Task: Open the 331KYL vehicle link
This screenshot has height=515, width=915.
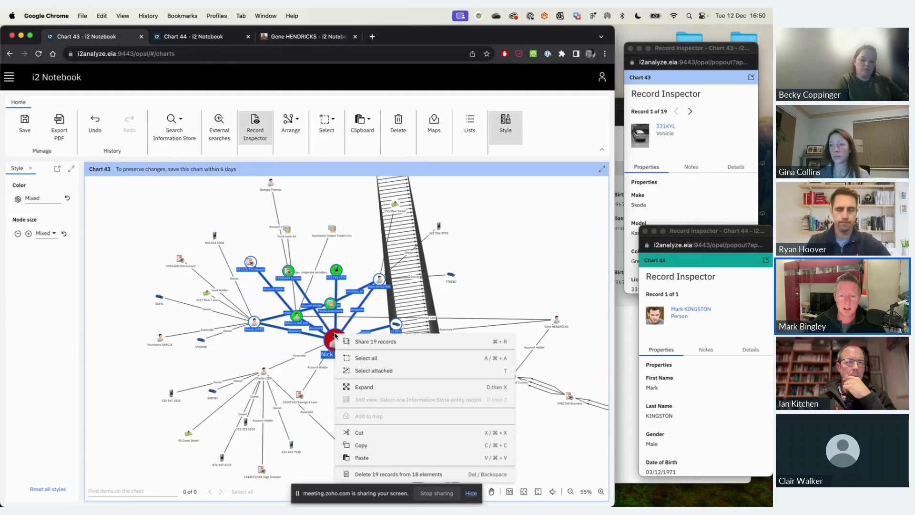Action: (665, 126)
